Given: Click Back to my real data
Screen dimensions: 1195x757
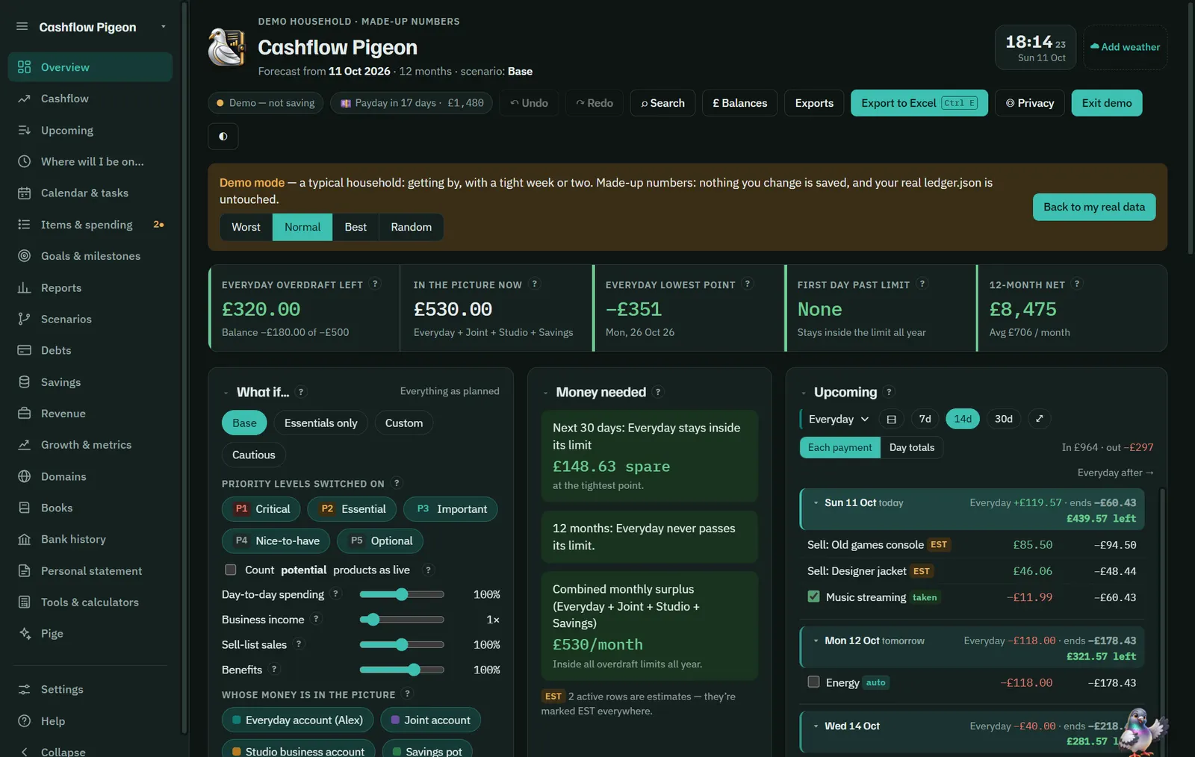Looking at the screenshot, I should pos(1094,207).
